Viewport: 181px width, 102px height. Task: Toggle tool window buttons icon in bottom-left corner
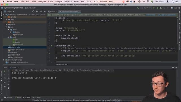(x=1, y=100)
